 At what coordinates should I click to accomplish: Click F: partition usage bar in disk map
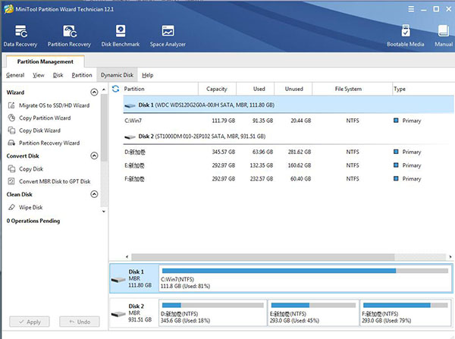(406, 306)
